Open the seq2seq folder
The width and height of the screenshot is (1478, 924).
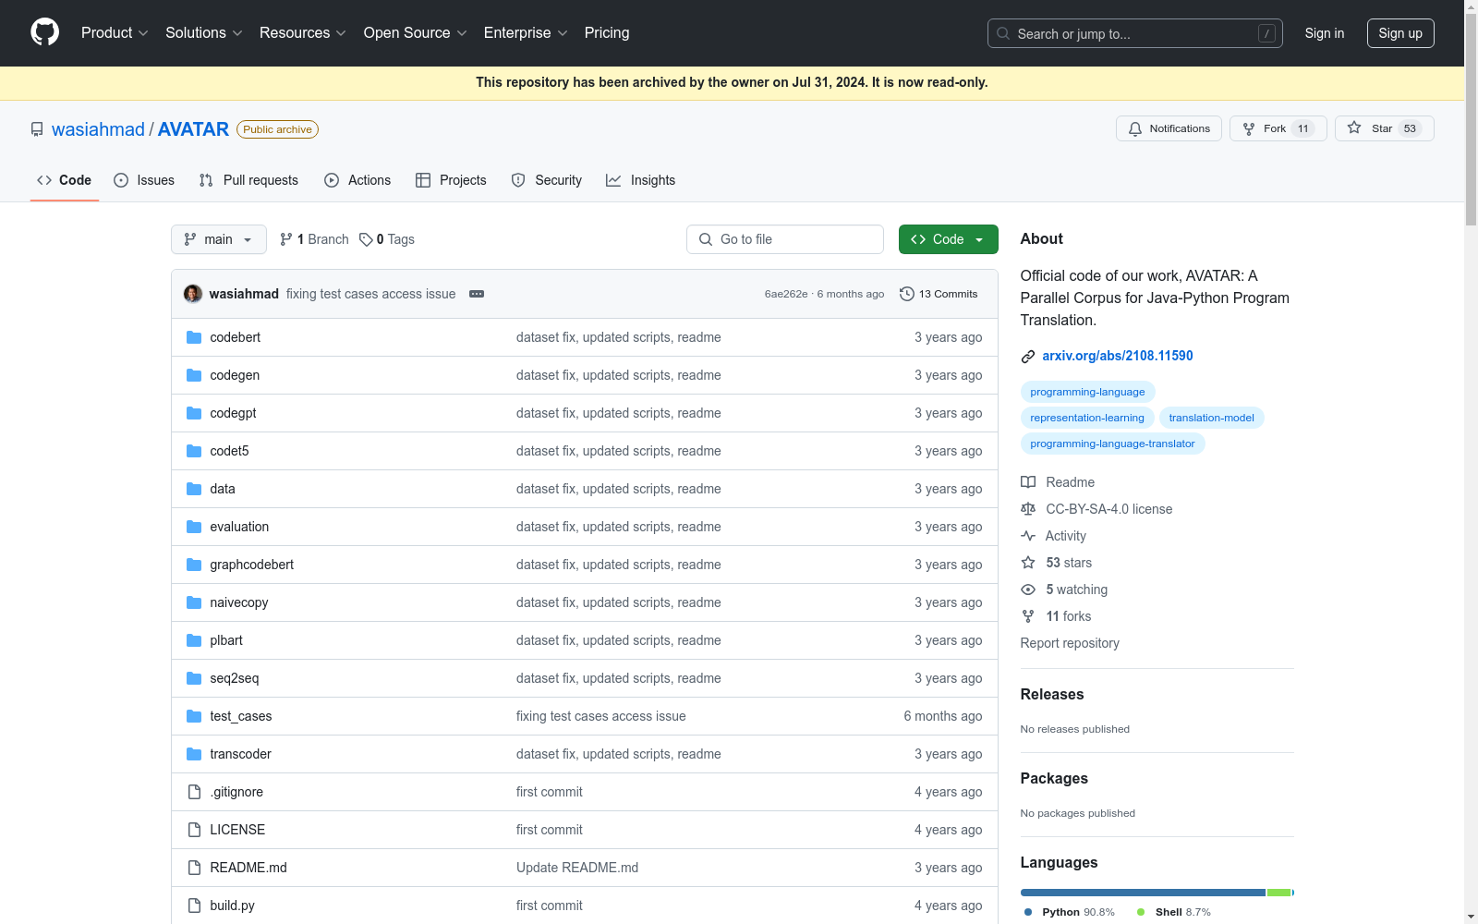tap(235, 678)
